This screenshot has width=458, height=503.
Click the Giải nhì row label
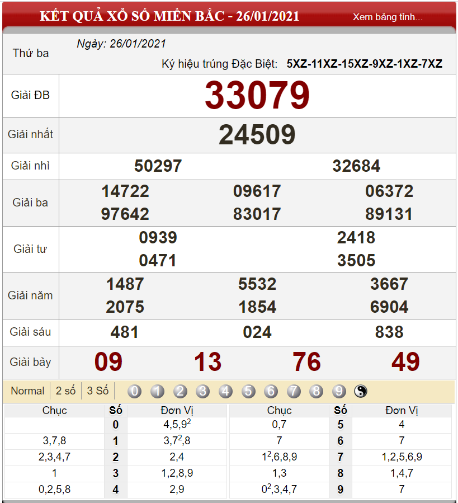(x=30, y=166)
